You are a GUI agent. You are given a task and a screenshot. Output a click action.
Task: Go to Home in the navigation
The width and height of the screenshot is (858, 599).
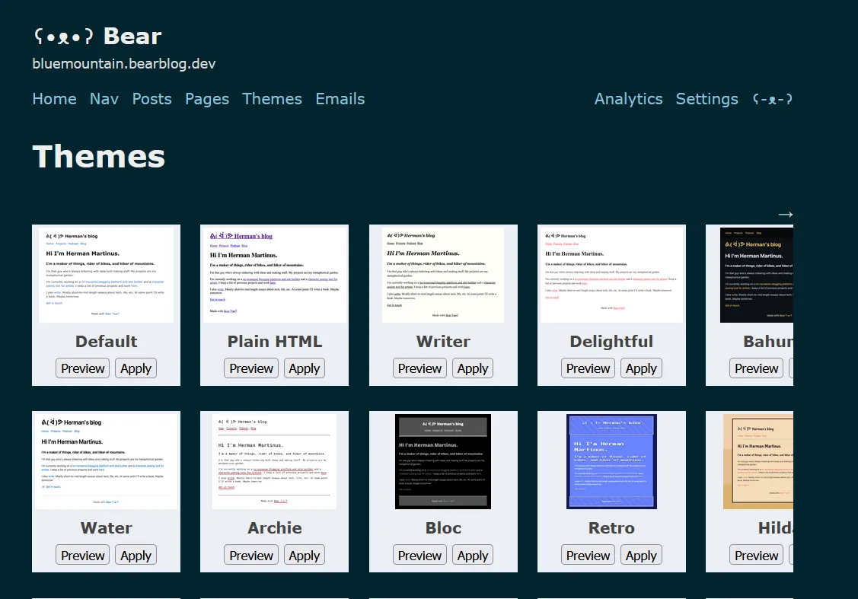54,99
